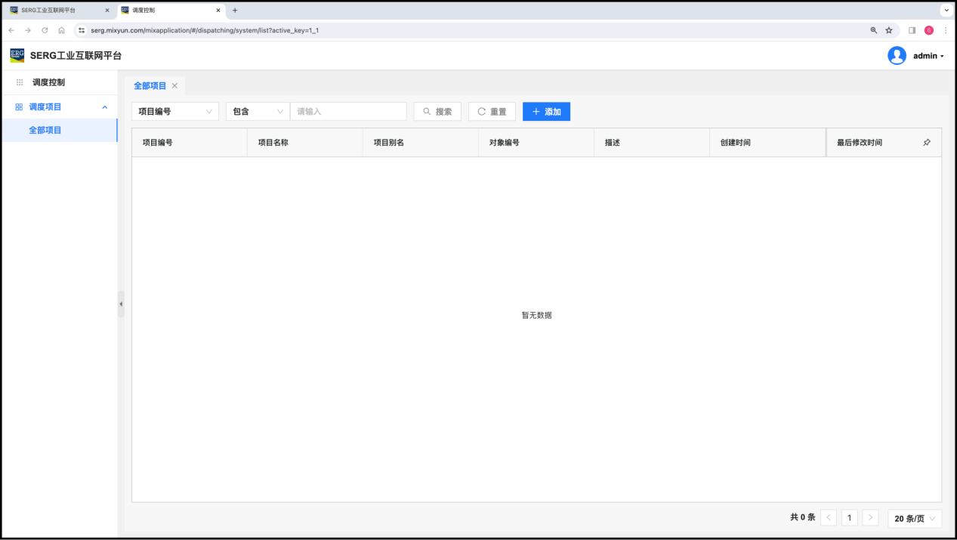Click the pin icon in 最后修改时间 column header
This screenshot has width=957, height=540.
click(x=927, y=143)
